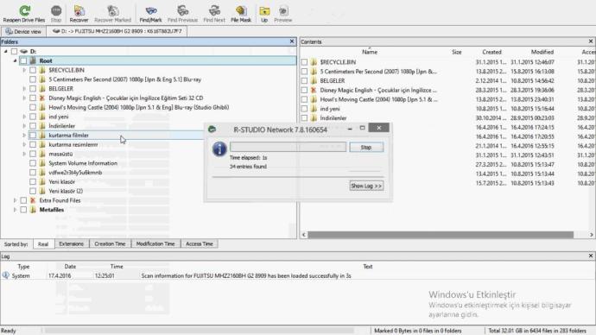
Task: Click masaüstü folder icon in tree
Action: pyautogui.click(x=42, y=154)
